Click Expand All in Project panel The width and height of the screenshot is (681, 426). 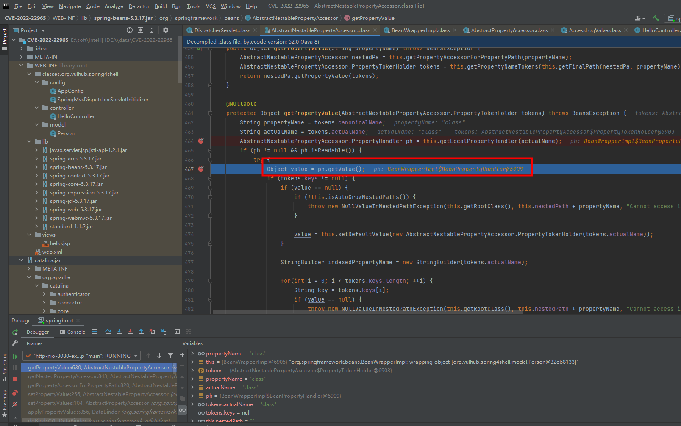[x=141, y=30]
